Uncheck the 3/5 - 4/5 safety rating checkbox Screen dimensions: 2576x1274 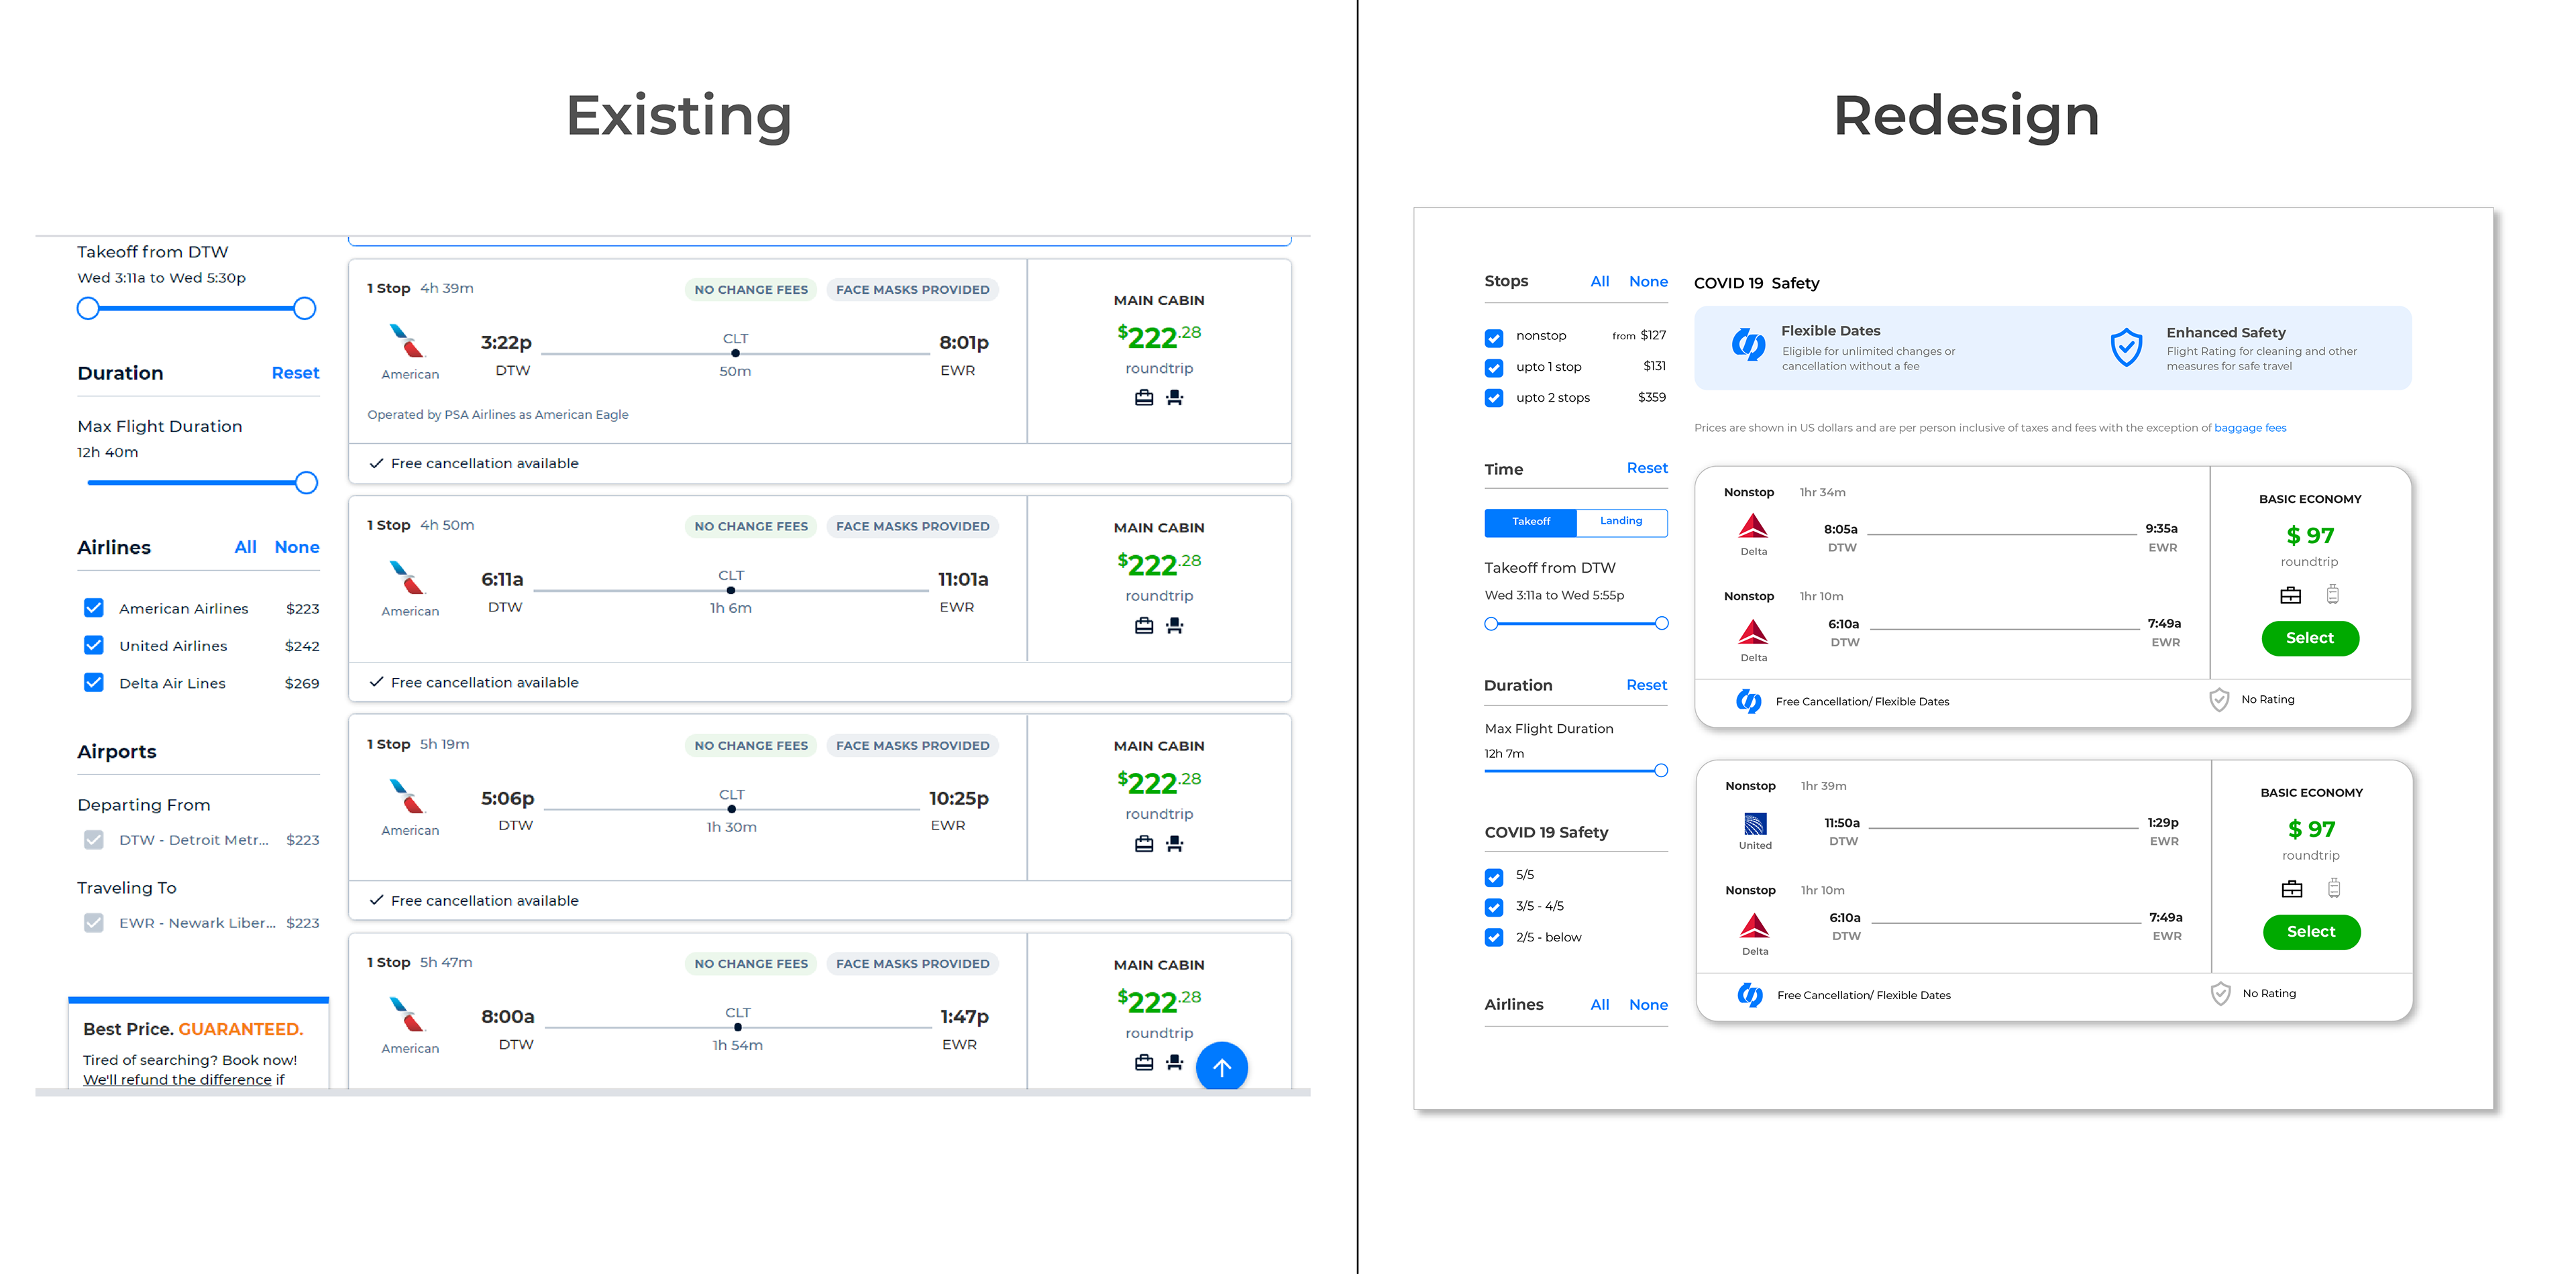1494,907
